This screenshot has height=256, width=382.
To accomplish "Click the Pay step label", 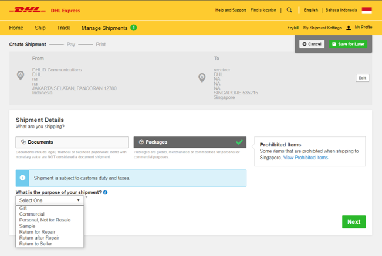I will [x=71, y=45].
